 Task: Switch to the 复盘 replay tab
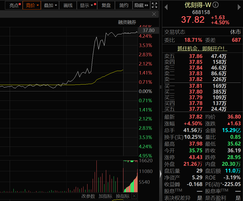tap(106, 5)
